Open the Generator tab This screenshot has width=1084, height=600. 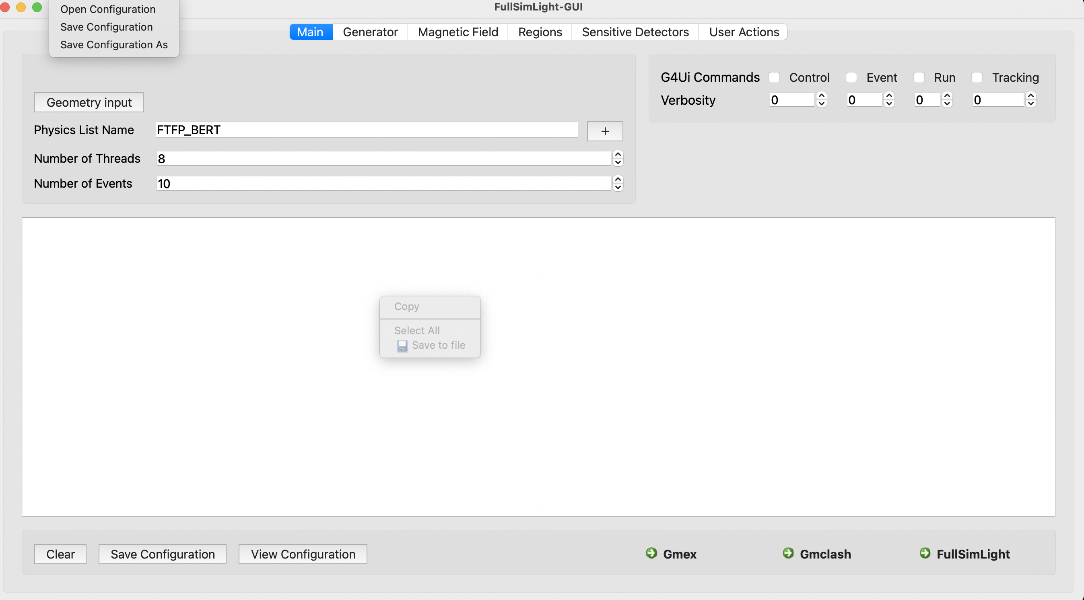click(x=370, y=32)
